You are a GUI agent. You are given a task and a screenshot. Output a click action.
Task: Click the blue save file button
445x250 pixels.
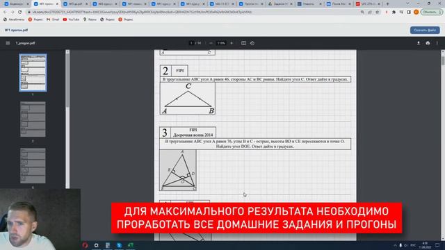(x=425, y=30)
